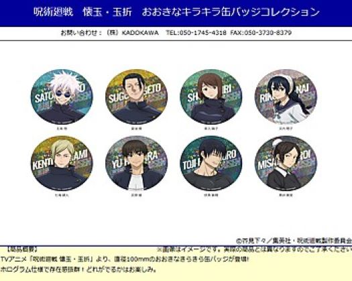The width and height of the screenshot is (352, 281).
Task: Select the TEL phone number text
Action: point(196,33)
